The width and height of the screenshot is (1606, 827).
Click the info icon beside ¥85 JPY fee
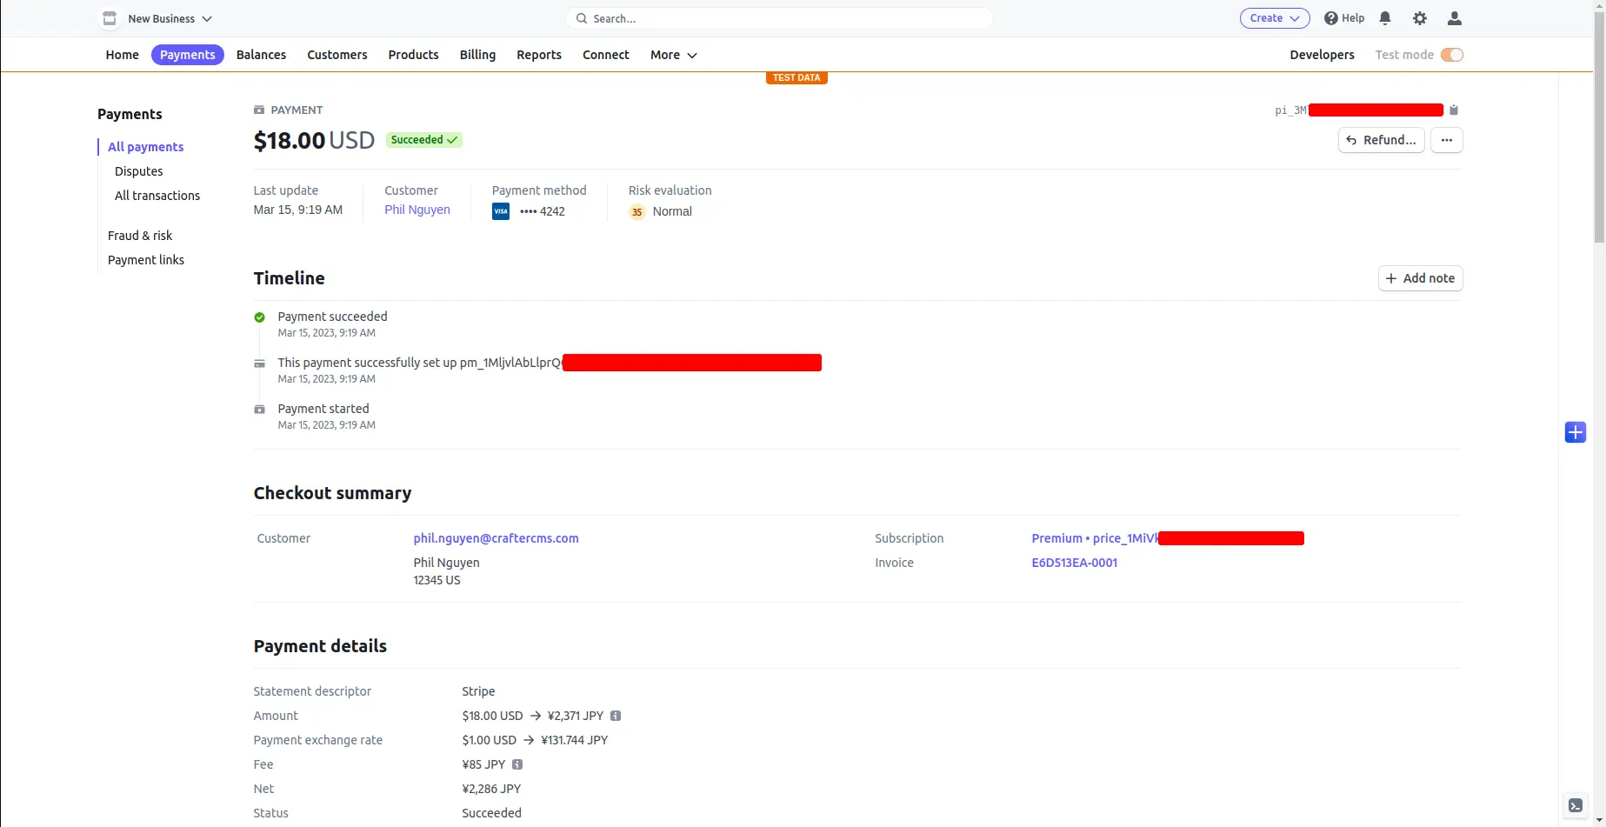click(517, 764)
